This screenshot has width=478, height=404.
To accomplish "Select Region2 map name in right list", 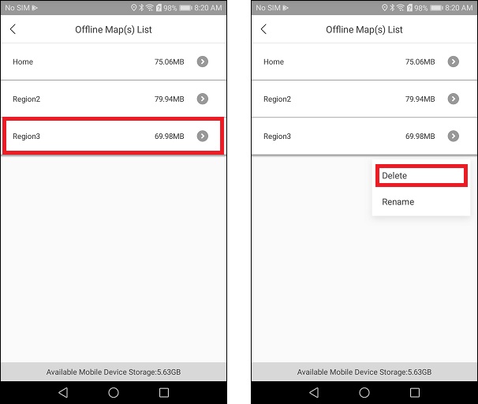I will 278,99.
